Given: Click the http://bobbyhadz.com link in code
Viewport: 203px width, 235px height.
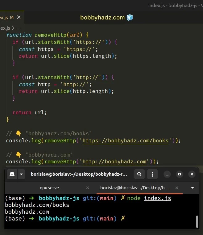Looking at the screenshot, I should [x=114, y=162].
